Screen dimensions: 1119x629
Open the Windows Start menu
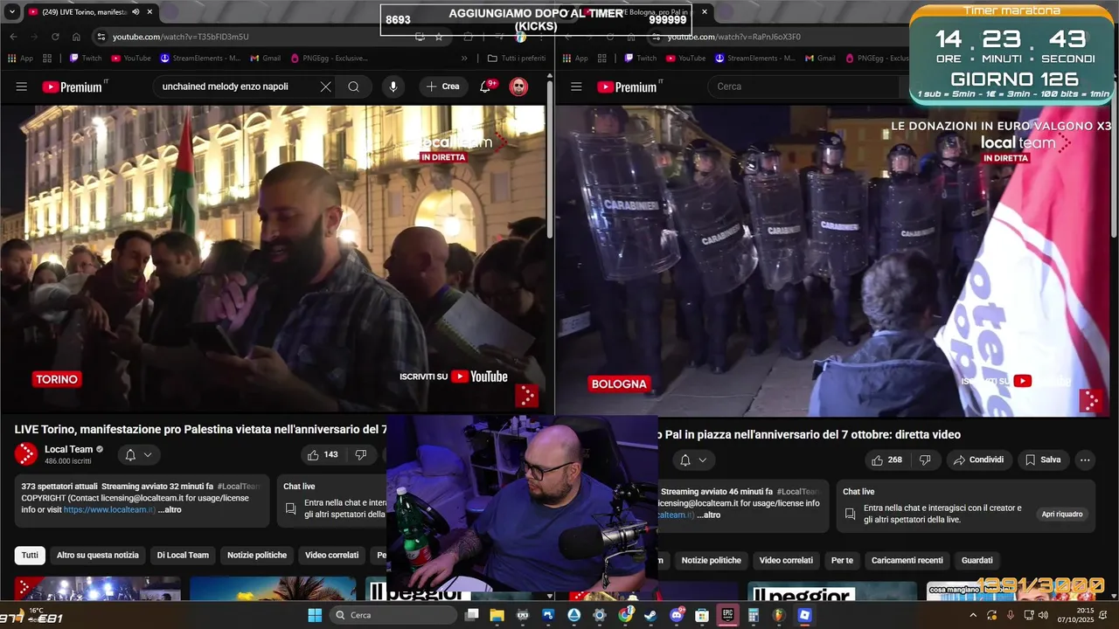click(x=315, y=615)
